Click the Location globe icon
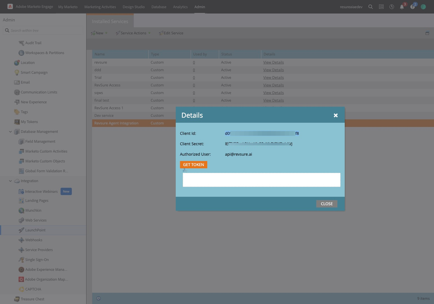Viewport: 434px width, 304px height. (x=17, y=62)
